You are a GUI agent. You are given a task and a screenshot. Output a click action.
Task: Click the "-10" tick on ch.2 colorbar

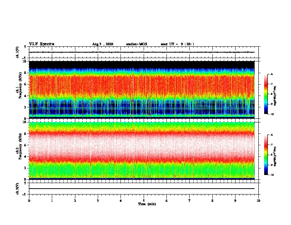272,175
